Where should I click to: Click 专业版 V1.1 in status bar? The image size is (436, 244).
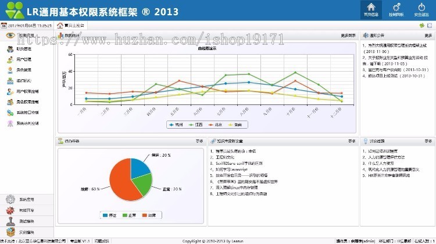[x=80, y=241]
